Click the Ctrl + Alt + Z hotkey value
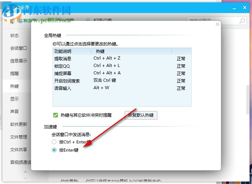Image resolution: width=252 pixels, height=184 pixels. pyautogui.click(x=107, y=58)
